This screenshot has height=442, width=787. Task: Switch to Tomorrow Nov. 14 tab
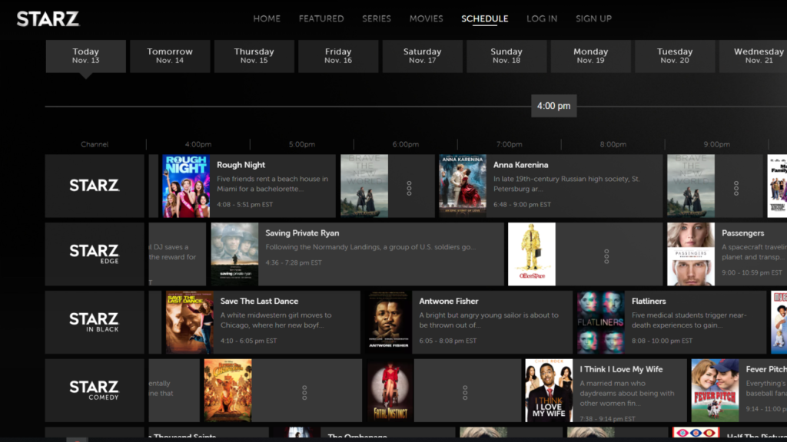pyautogui.click(x=170, y=56)
